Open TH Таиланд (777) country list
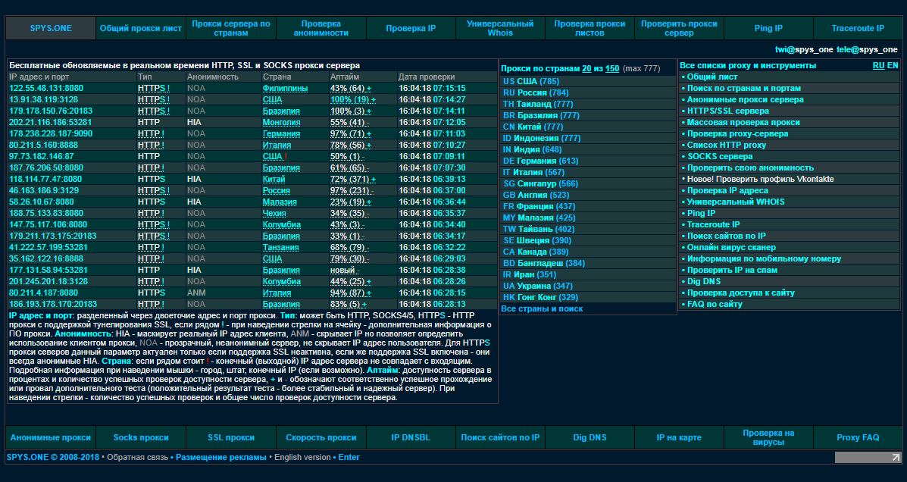This screenshot has width=907, height=482. pos(538,104)
